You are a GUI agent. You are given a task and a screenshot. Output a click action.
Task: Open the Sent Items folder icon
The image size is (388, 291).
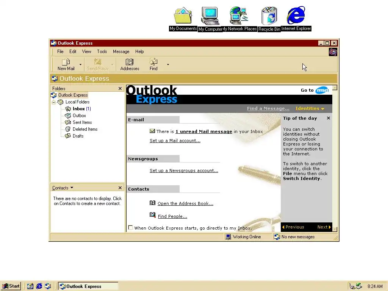pos(68,122)
